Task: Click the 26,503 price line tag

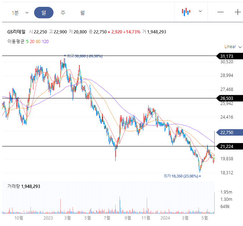Action: 230,98
